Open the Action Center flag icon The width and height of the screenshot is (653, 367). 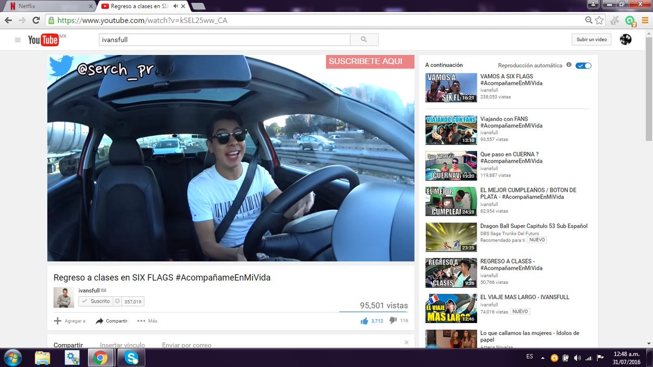tap(600, 358)
